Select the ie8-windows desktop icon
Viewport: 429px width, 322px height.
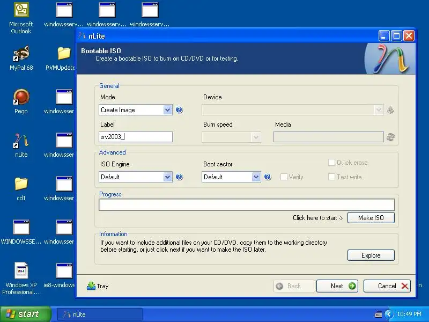coord(60,275)
